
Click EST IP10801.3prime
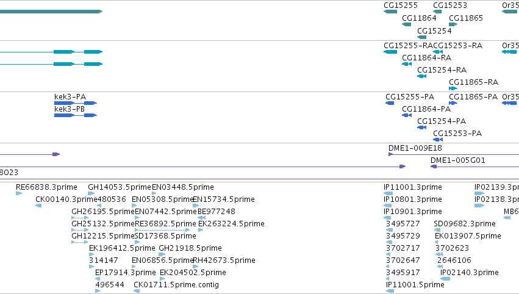(413, 199)
